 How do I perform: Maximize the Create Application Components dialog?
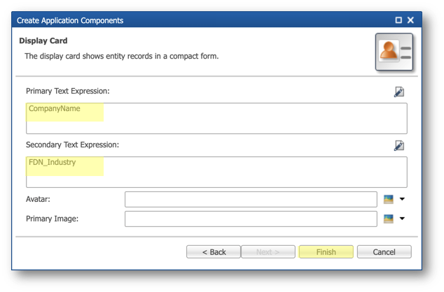[398, 20]
